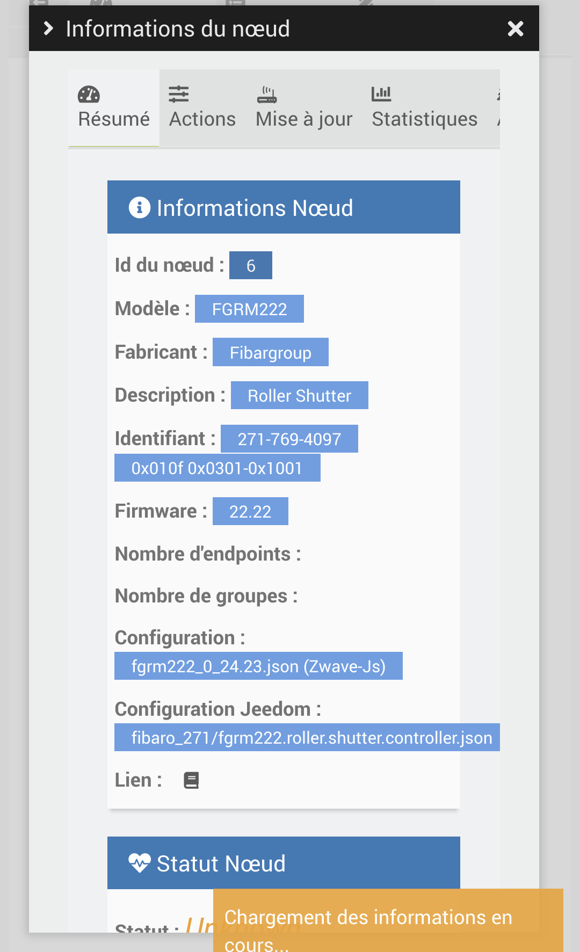The image size is (580, 952).
Task: Click the node id badge showing 6
Action: tap(251, 266)
